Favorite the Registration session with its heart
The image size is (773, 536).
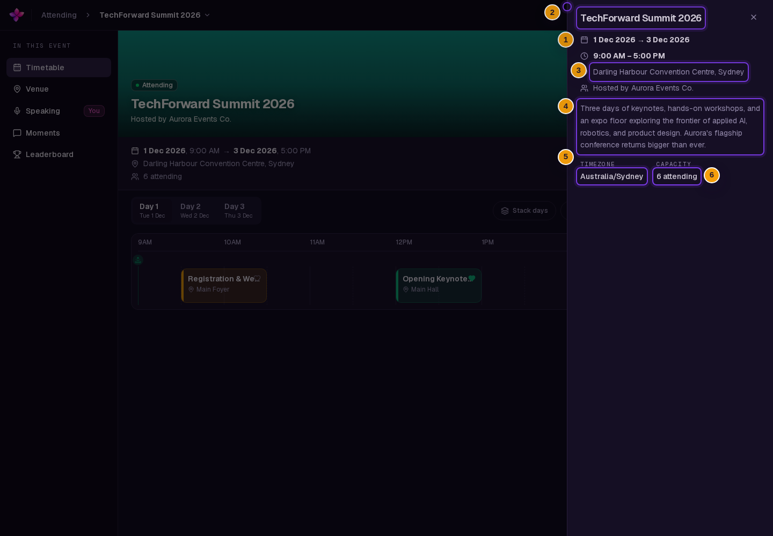257,278
